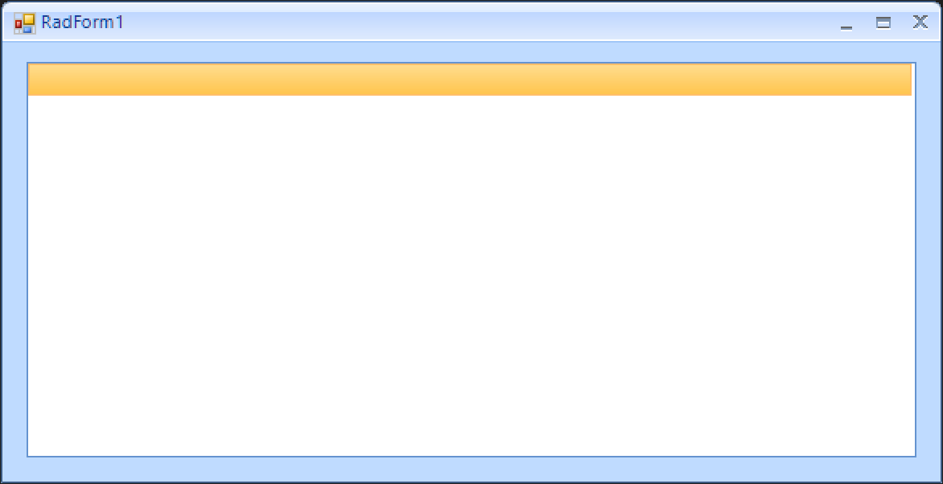This screenshot has width=943, height=484.
Task: Click the bottom empty region of the list
Action: (x=471, y=420)
